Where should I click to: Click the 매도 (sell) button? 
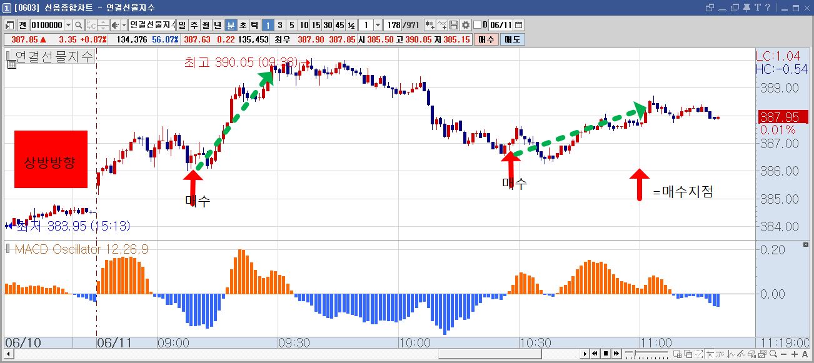(x=512, y=39)
